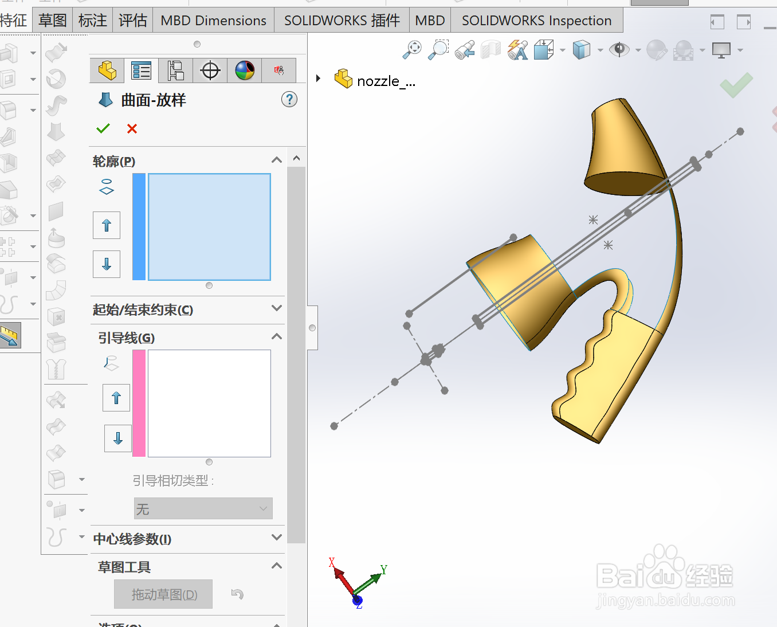
Task: Cancel the 曲面-放样 with red X
Action: point(132,128)
